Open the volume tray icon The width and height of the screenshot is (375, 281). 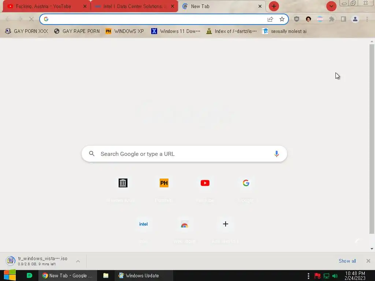click(x=335, y=276)
